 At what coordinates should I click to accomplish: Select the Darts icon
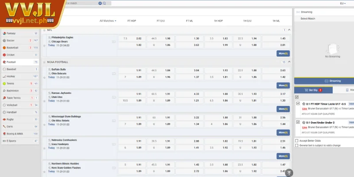point(4,127)
